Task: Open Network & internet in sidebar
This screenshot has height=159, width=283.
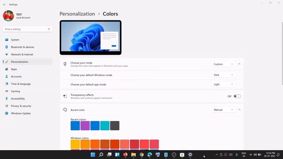Action: pyautogui.click(x=27, y=54)
